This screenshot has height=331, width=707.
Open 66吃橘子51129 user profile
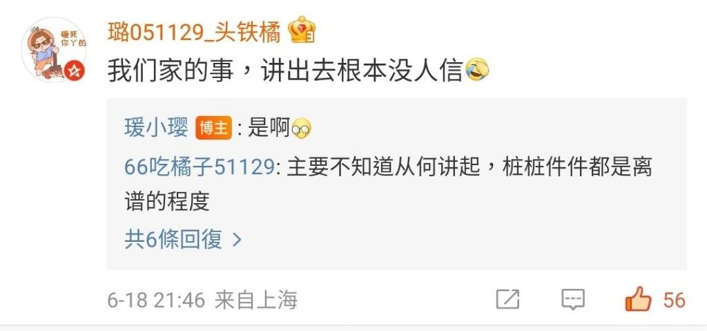tap(200, 167)
